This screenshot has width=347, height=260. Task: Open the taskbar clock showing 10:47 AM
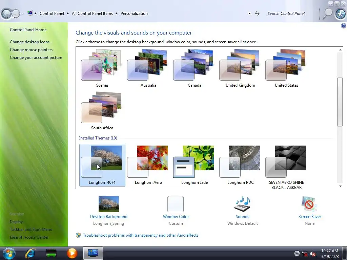click(330, 254)
